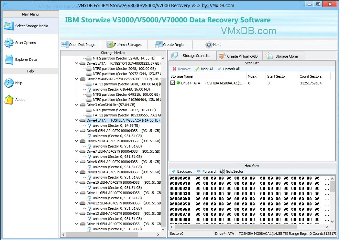The width and height of the screenshot is (339, 240).
Task: Collapse the Drive9 IBM tree node
Action: (76, 172)
